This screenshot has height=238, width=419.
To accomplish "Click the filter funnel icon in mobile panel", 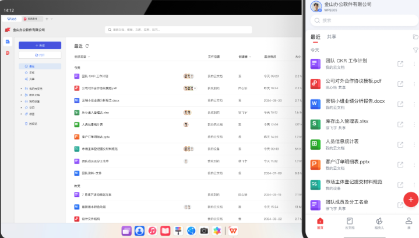I will (x=416, y=50).
